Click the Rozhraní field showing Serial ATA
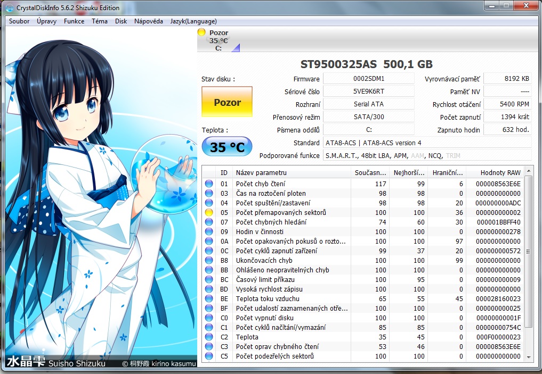The height and width of the screenshot is (374, 542). (x=368, y=104)
